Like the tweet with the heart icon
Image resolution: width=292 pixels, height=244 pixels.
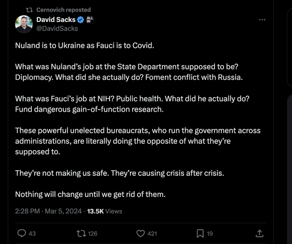tap(141, 233)
